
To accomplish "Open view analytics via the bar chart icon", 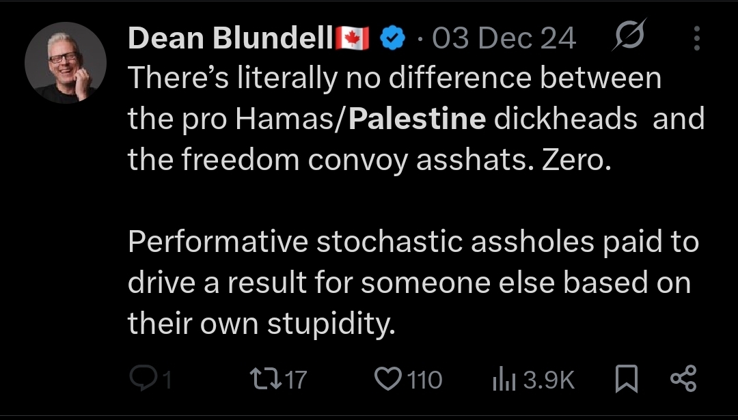I will [x=504, y=380].
